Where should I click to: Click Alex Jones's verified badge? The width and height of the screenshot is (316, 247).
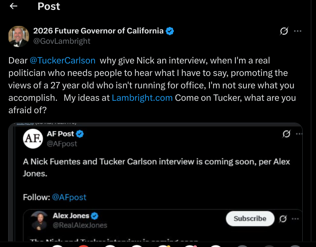[x=95, y=216]
